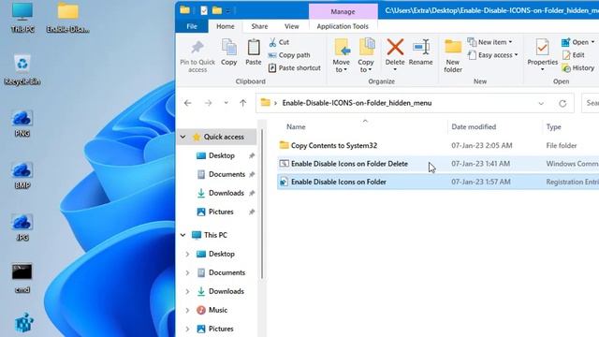This screenshot has height=337, width=599.
Task: Click the navigation pane scrollbar
Action: (x=262, y=204)
